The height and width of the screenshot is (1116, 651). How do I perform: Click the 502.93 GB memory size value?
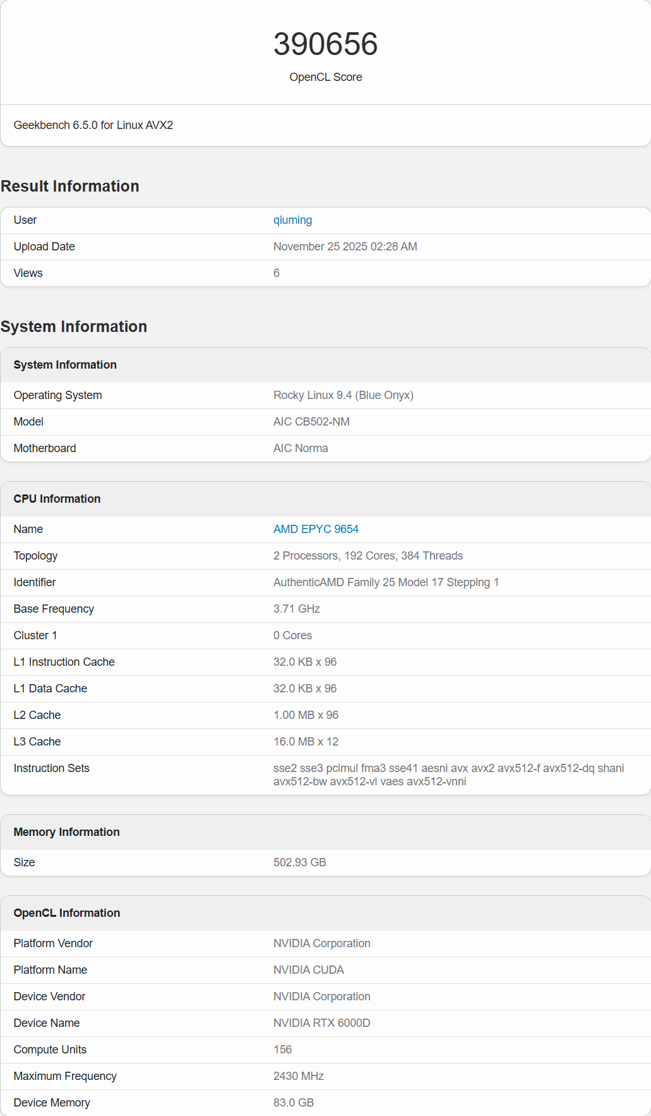pyautogui.click(x=299, y=862)
